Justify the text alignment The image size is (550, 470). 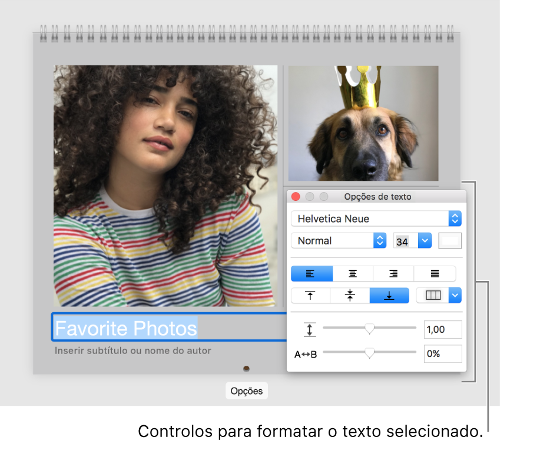pos(435,274)
